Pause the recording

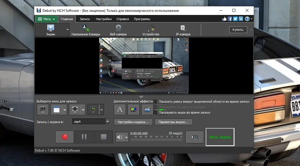click(x=84, y=137)
